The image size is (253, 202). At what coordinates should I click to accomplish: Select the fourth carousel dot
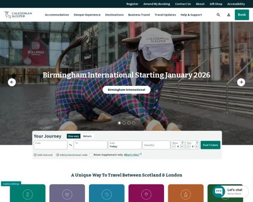(134, 123)
